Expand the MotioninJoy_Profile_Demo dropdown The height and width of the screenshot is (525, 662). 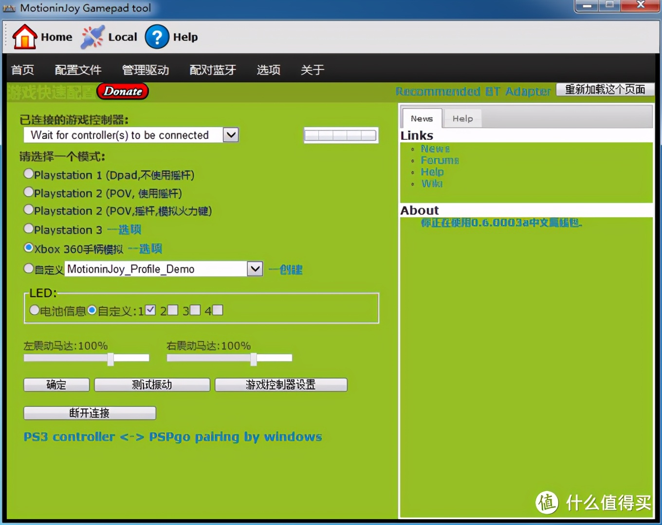255,268
